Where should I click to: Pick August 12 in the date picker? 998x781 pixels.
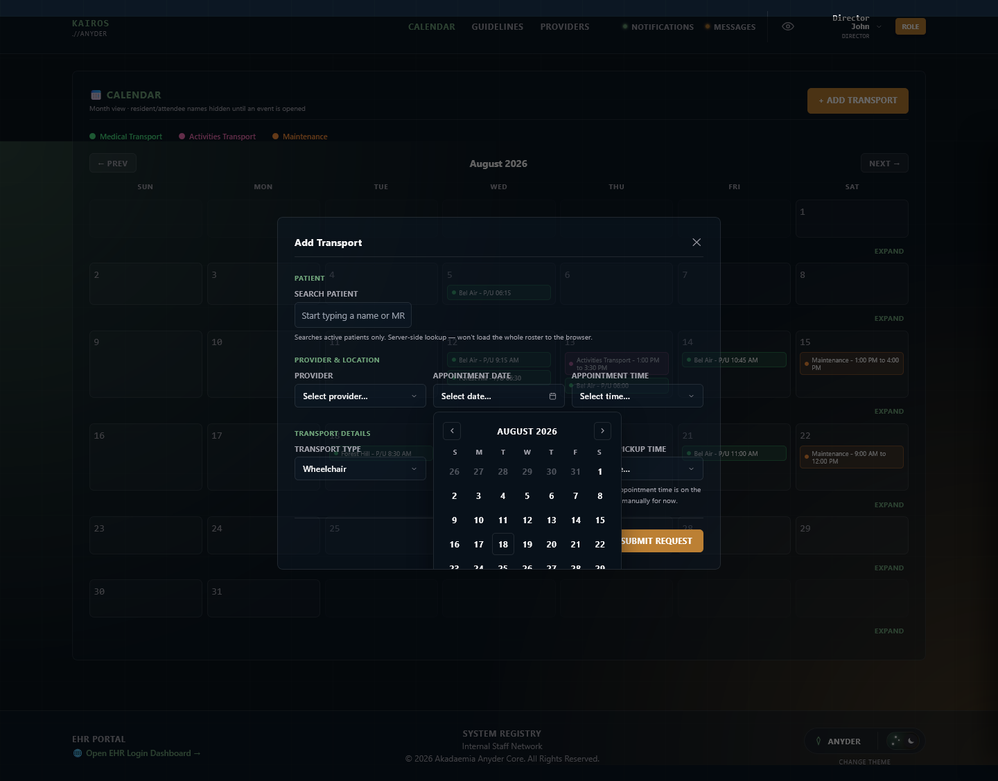[x=527, y=520]
